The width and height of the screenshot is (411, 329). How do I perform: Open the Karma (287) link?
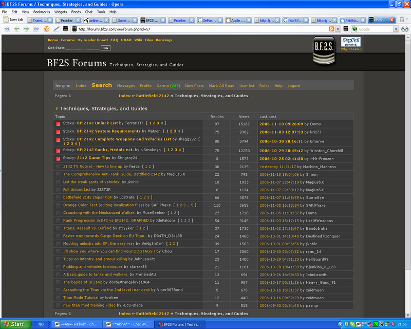coord(169,86)
